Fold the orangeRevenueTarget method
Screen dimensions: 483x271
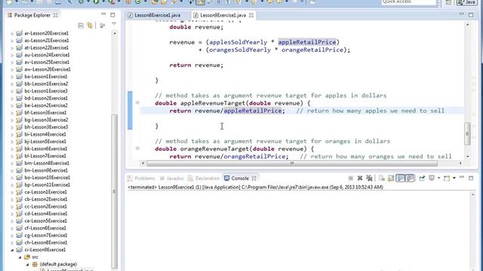coord(137,148)
